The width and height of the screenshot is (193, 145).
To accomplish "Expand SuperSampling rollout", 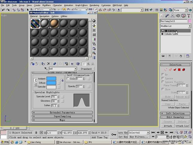I will coord(62,116).
